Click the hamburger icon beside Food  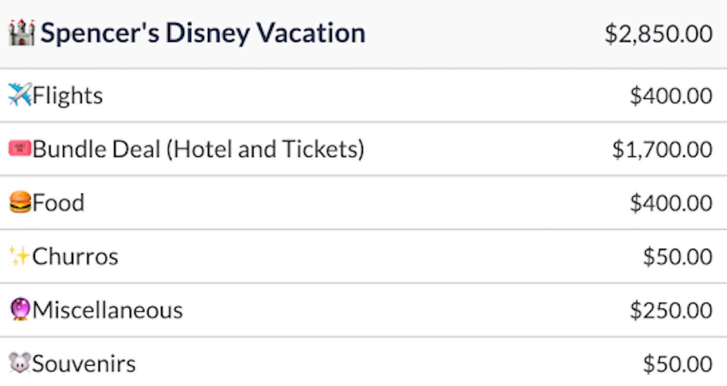click(20, 202)
